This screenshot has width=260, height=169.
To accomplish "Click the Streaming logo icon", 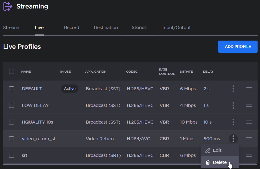I will 8,6.
